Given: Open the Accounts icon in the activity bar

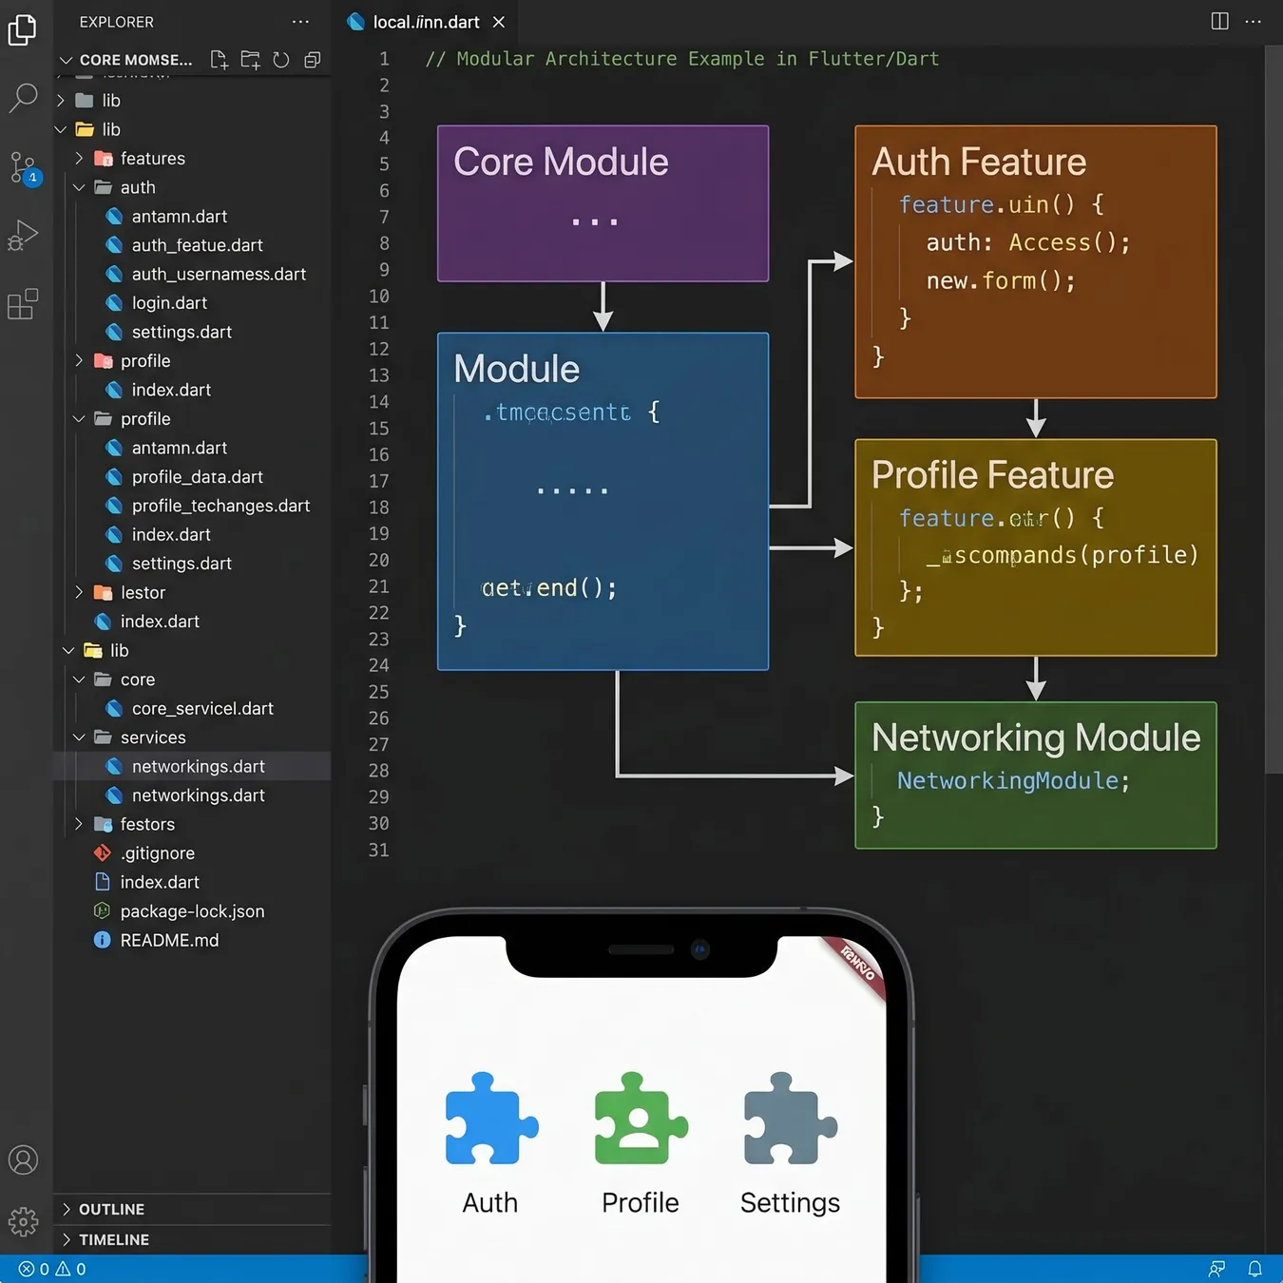Looking at the screenshot, I should [23, 1160].
